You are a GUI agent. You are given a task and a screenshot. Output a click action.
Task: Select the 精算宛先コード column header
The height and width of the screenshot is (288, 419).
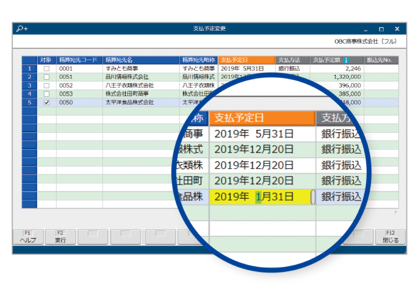pos(79,60)
